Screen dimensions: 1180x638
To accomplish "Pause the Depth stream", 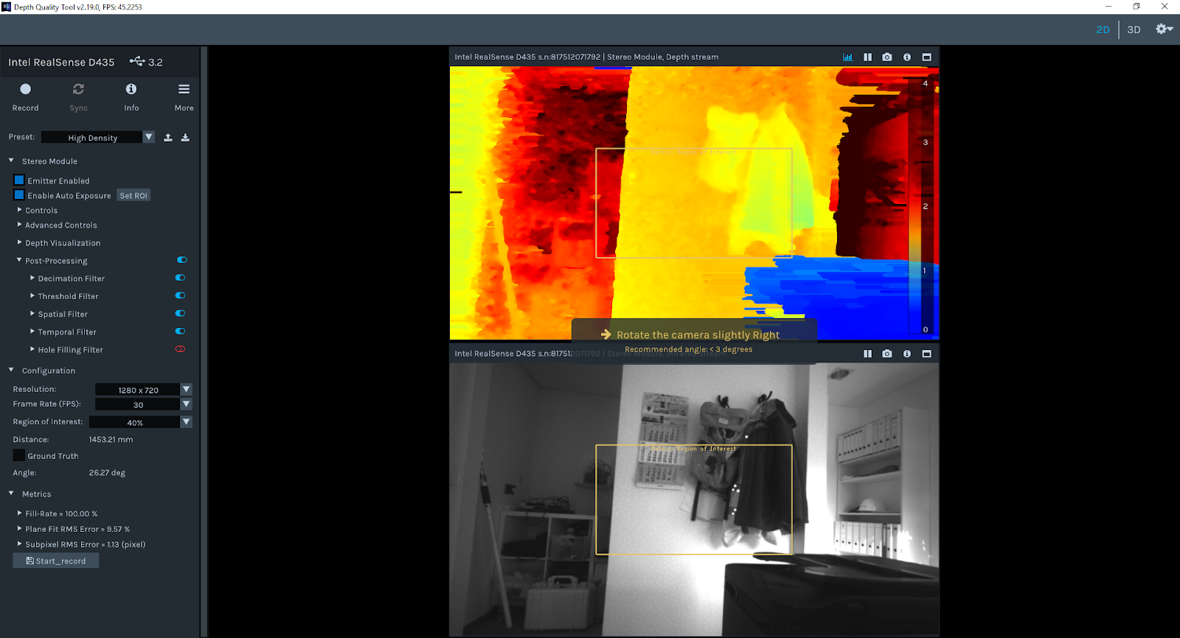I will [x=867, y=57].
